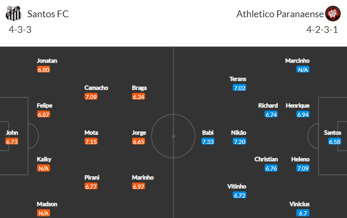Click Marcinho's blue N/A badge
Viewport: 347px width, 218px height.
click(x=303, y=70)
